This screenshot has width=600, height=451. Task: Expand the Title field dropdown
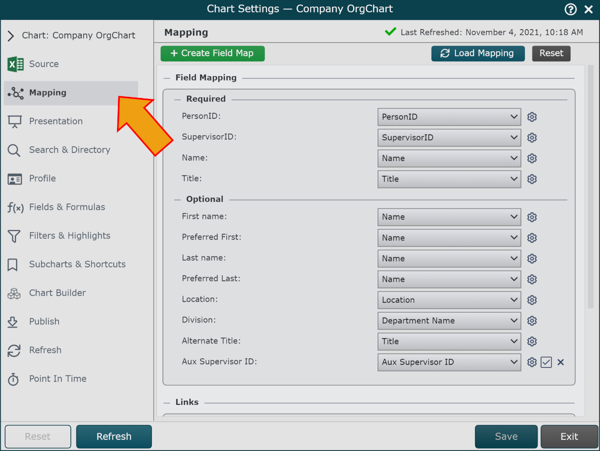449,179
